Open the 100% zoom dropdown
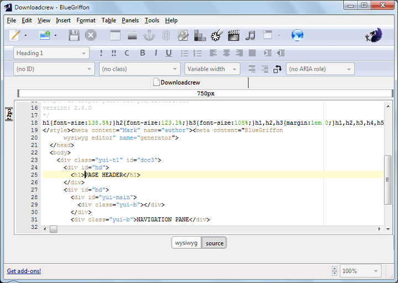Screen dimensions: 398x283 [360, 271]
